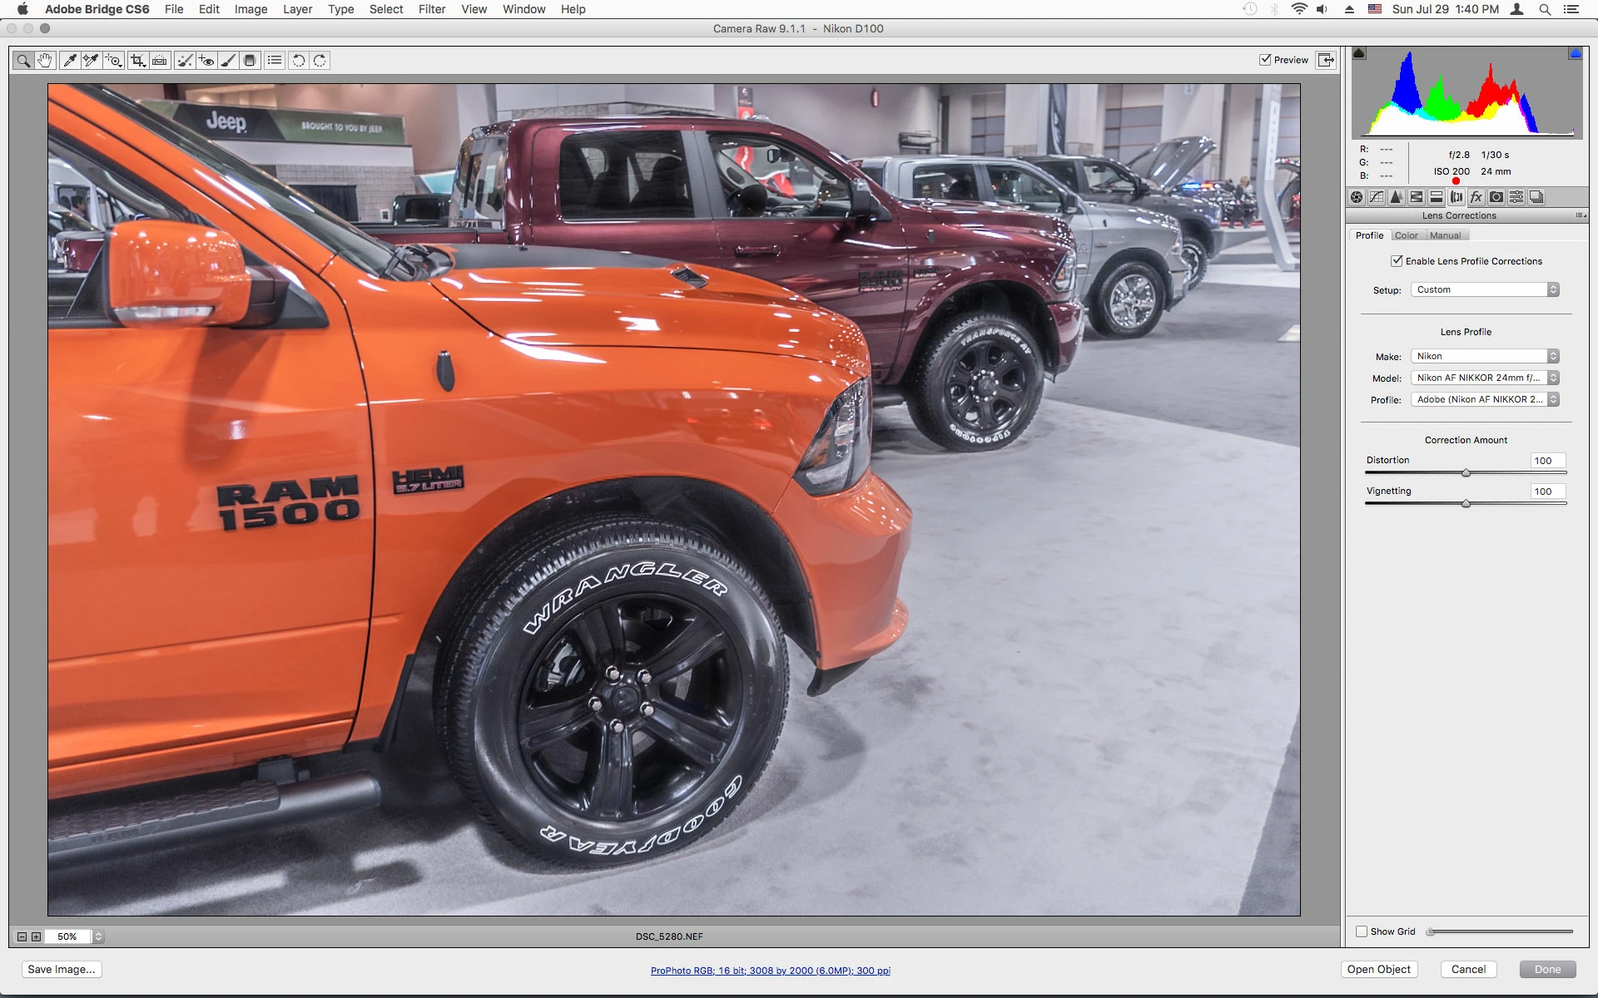Open the Effects fx panel
The image size is (1598, 998).
tap(1476, 197)
